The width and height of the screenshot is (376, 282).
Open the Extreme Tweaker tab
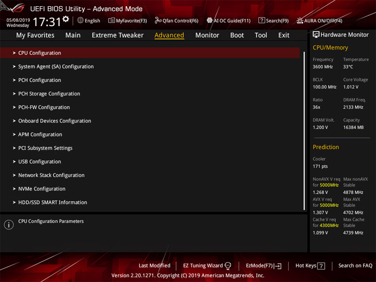point(118,36)
